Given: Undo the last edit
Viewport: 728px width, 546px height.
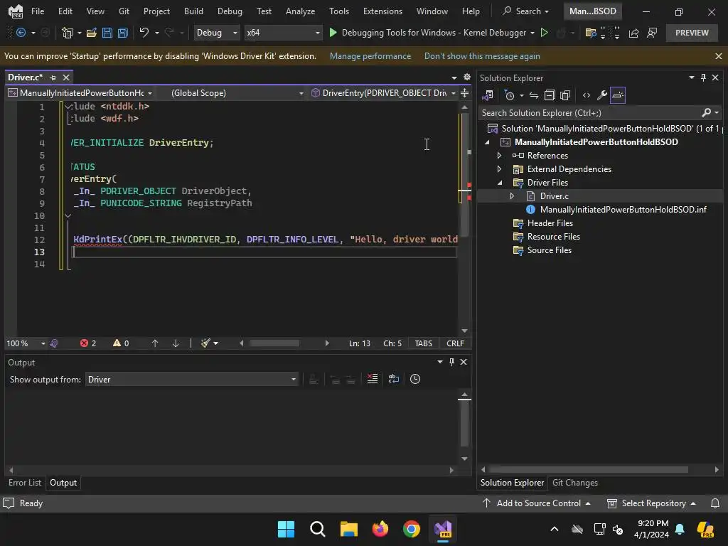Looking at the screenshot, I should [x=144, y=33].
